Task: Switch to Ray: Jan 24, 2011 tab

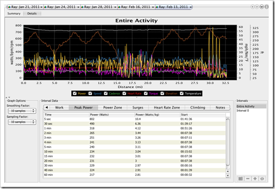Action: coord(61,7)
